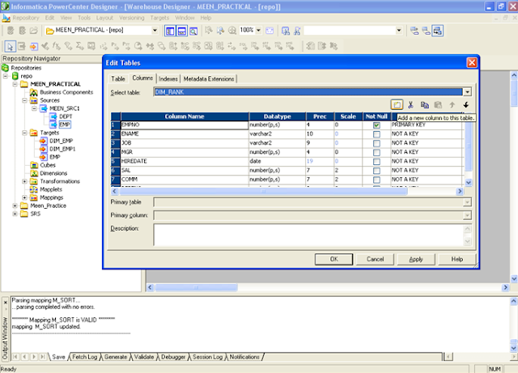The height and width of the screenshot is (373, 518).
Task: Uncheck Not Null for EMPNO row
Action: pyautogui.click(x=376, y=125)
